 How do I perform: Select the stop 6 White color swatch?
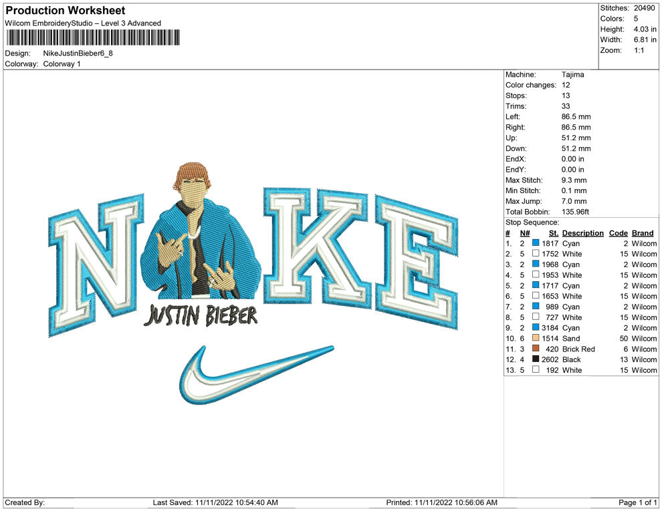click(536, 296)
